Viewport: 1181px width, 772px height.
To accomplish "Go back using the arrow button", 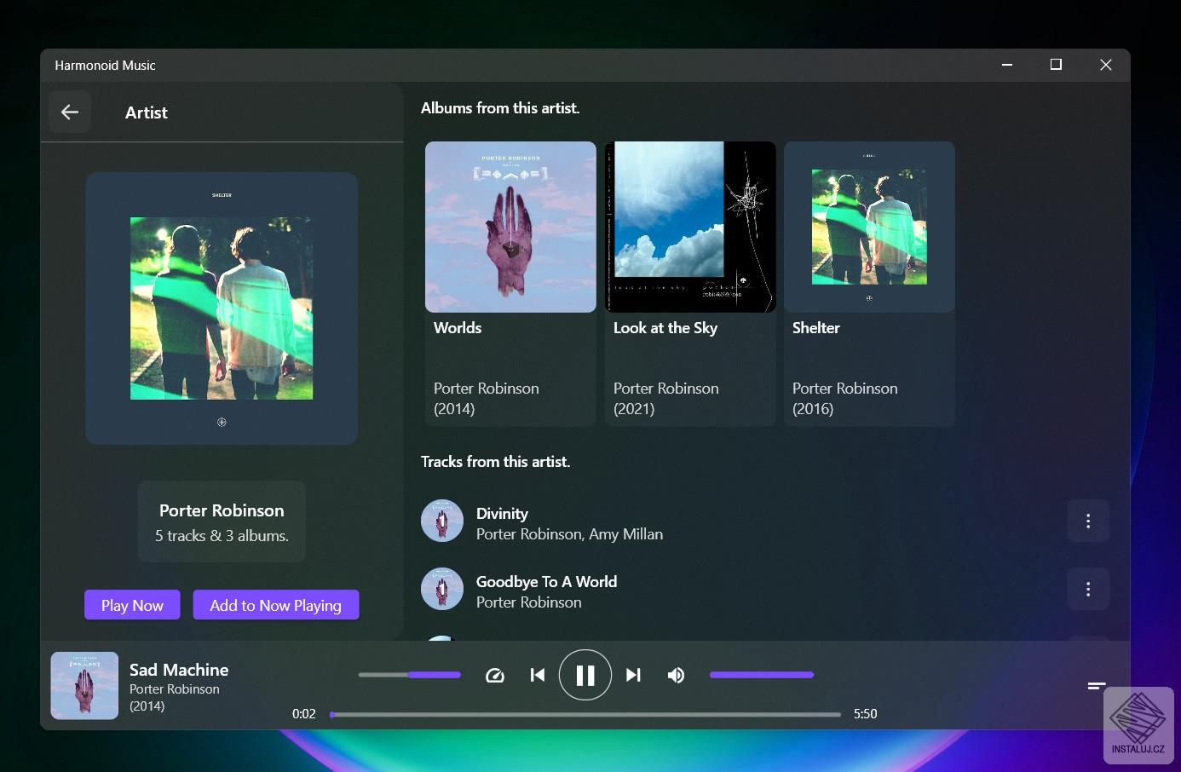I will (70, 112).
